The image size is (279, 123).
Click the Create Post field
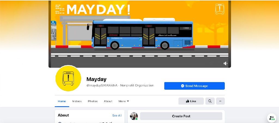(x=181, y=116)
